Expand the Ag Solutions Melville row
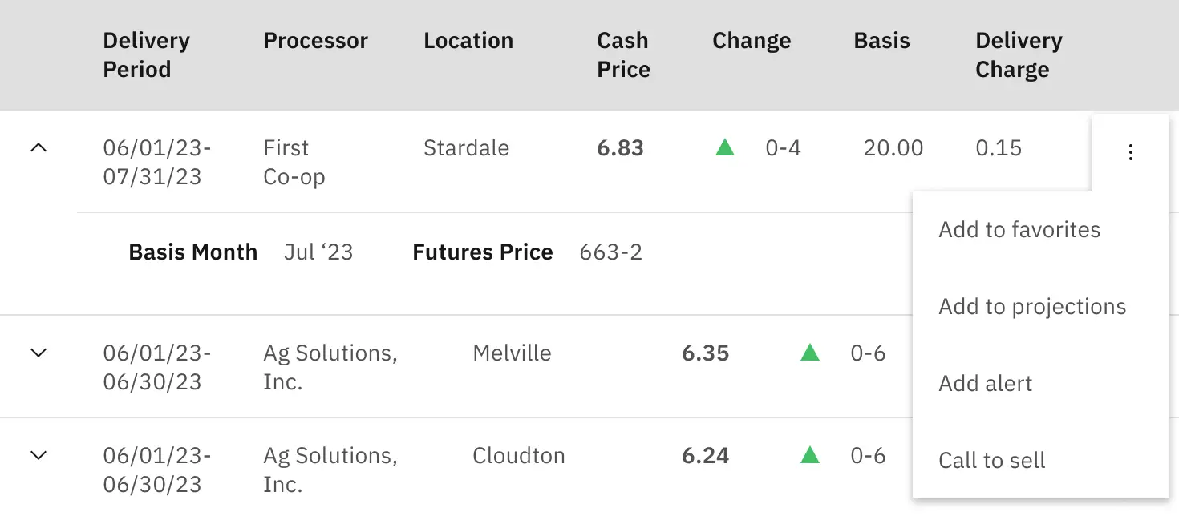 pos(38,353)
